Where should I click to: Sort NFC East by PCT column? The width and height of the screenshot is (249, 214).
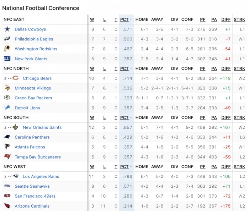tap(124, 20)
